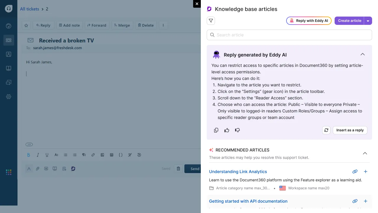Click Forward in ticket toolbar
Screen dimensions: 378x213
point(97,25)
